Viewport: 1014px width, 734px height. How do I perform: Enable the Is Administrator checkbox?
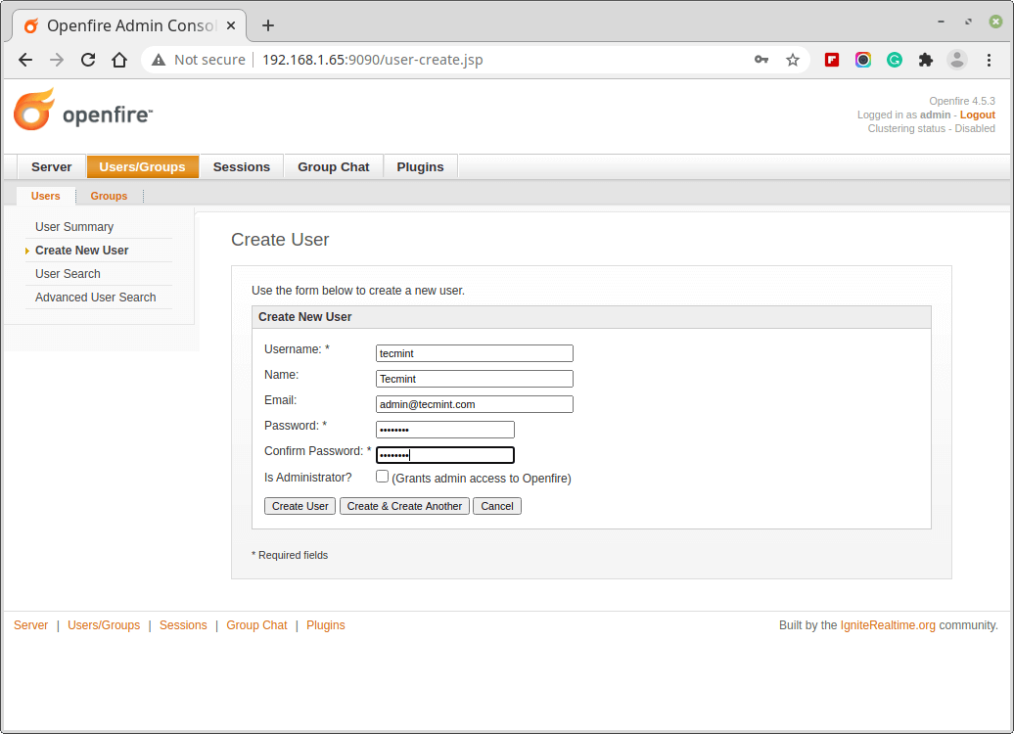383,477
